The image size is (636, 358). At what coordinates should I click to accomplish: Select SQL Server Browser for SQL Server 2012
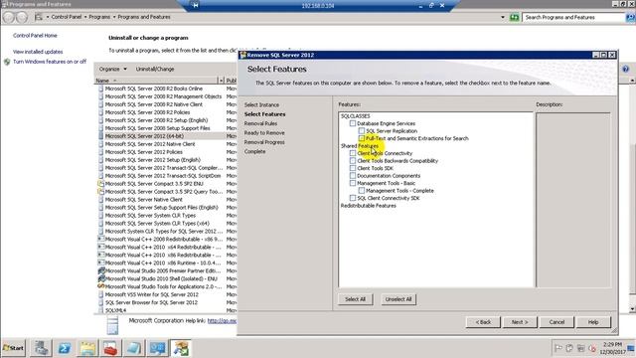pos(151,302)
